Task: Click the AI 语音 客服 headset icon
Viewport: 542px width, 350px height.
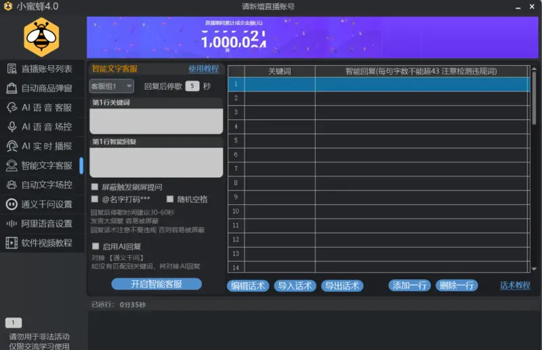Action: click(11, 107)
